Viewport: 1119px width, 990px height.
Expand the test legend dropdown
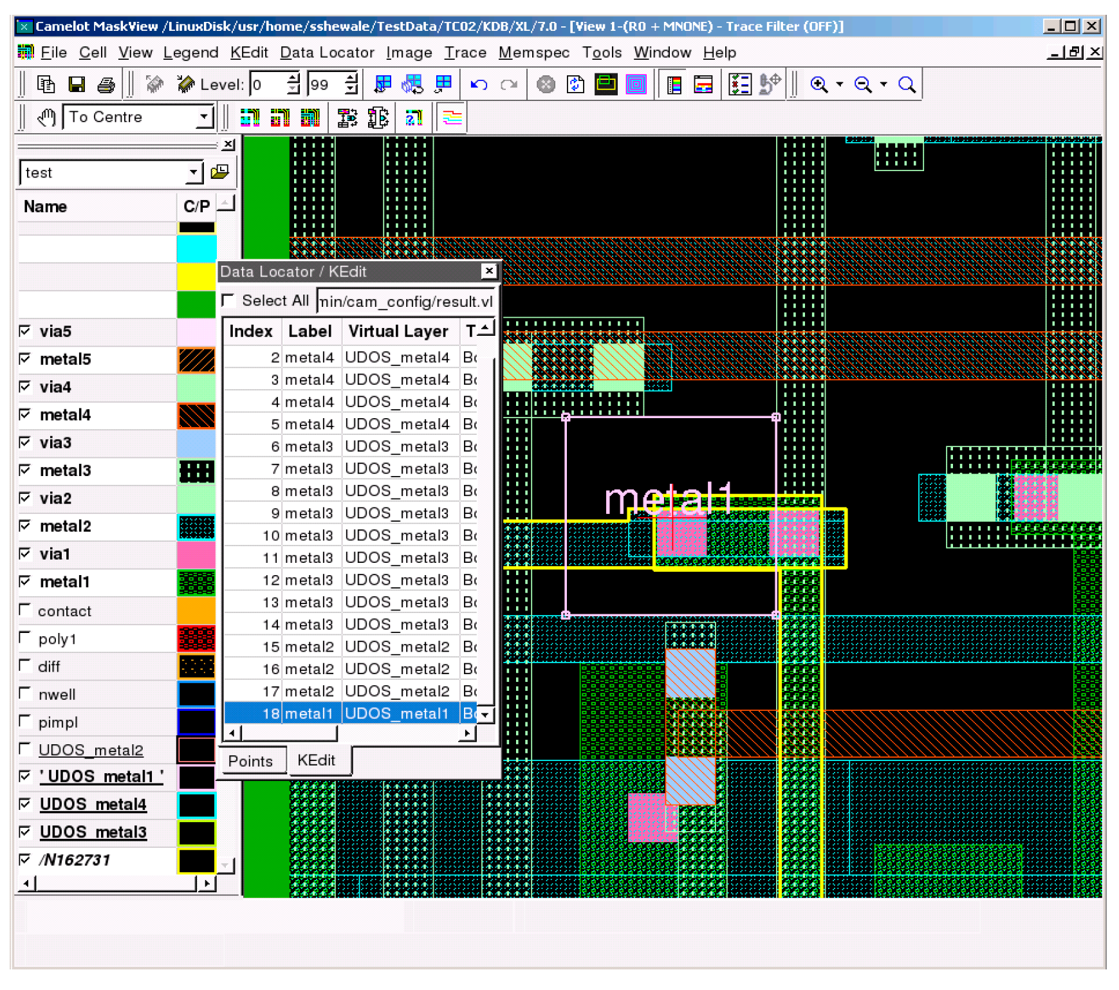tap(194, 172)
